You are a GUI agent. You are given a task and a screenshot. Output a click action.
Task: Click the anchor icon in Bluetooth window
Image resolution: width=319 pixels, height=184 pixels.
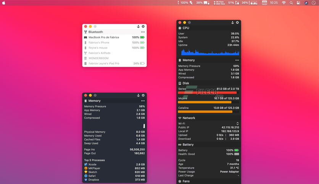click(139, 27)
